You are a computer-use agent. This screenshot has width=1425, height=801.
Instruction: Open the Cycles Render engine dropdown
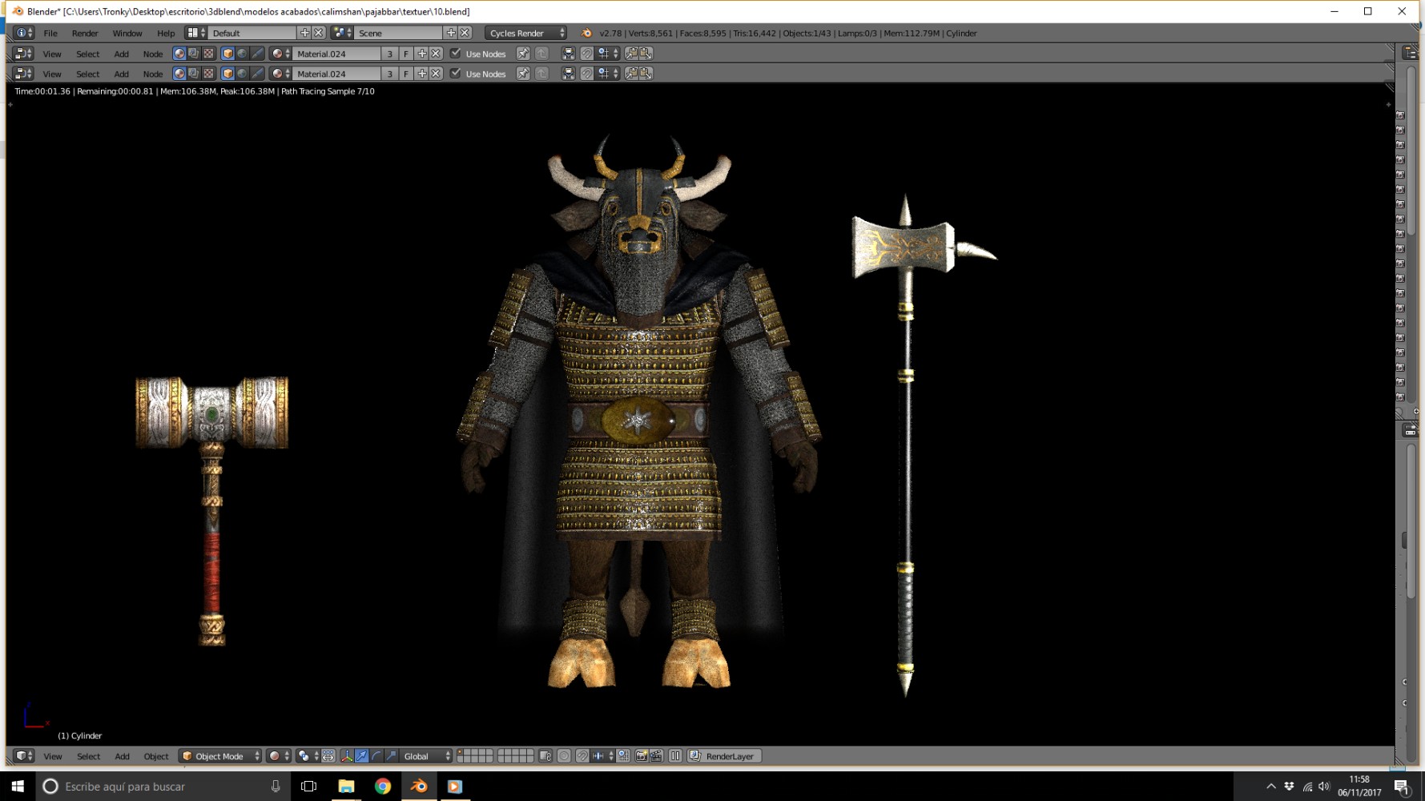pos(525,33)
